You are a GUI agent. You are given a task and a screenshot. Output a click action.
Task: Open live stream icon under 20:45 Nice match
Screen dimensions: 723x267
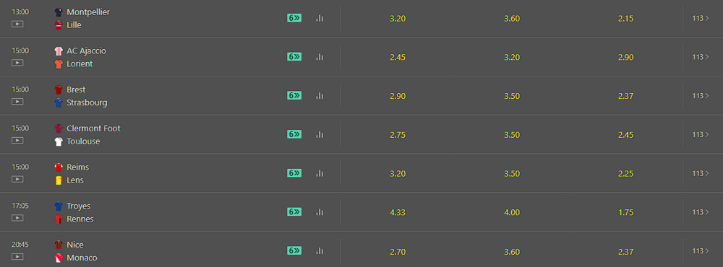click(17, 256)
